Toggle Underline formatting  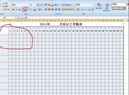tap(20, 10)
